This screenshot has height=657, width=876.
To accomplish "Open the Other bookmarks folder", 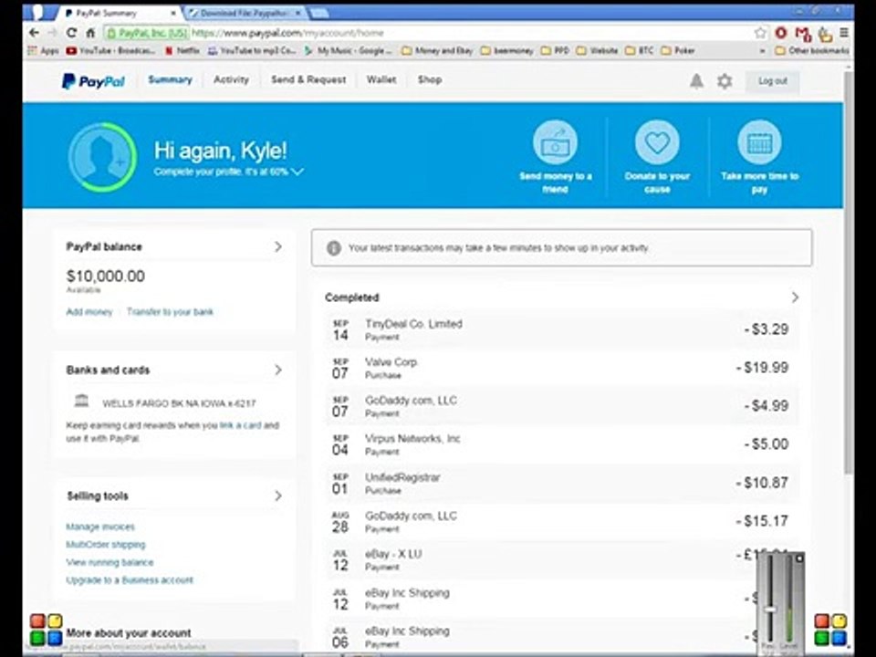I will click(812, 50).
